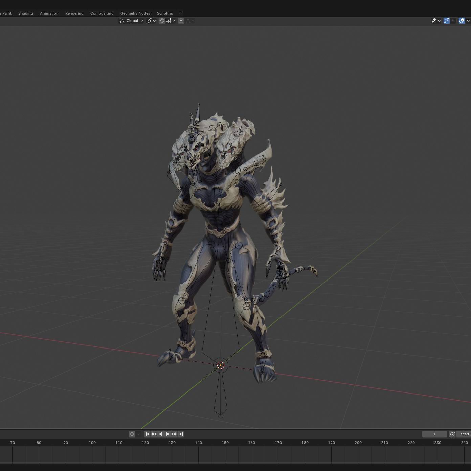Switch to the Animation workspace tab

(x=49, y=13)
